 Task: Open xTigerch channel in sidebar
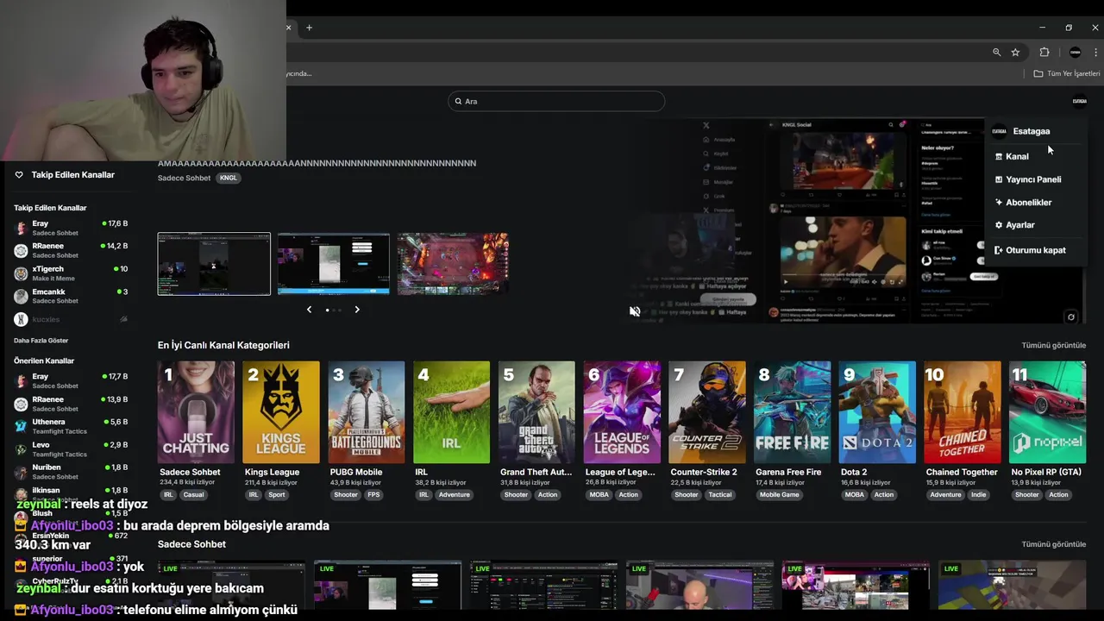pyautogui.click(x=71, y=273)
